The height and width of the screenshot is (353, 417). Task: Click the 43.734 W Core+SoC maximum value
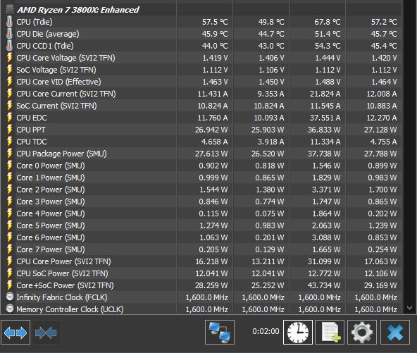323,285
